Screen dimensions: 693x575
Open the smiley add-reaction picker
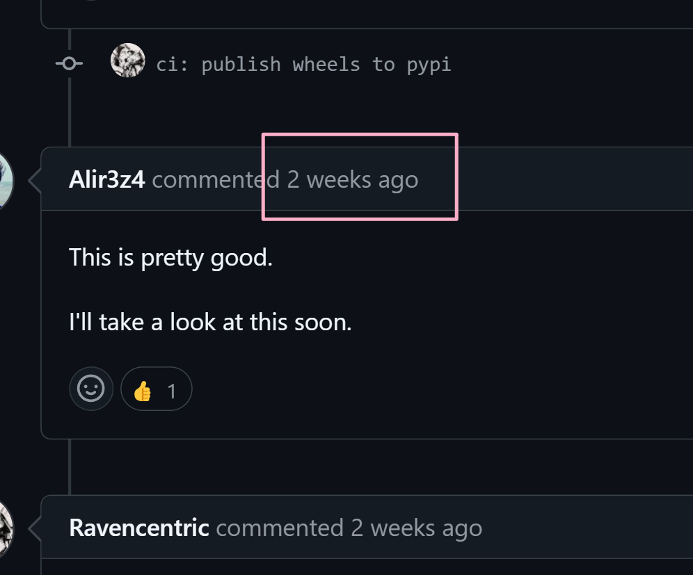(91, 389)
